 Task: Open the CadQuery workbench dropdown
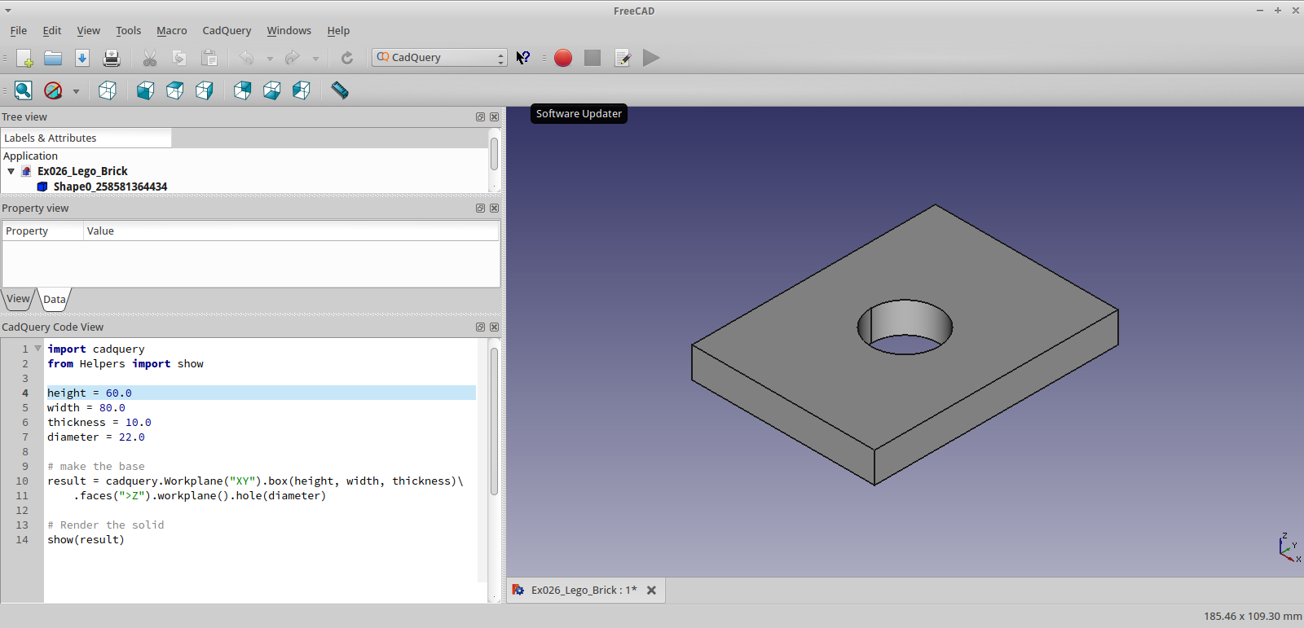tap(439, 58)
